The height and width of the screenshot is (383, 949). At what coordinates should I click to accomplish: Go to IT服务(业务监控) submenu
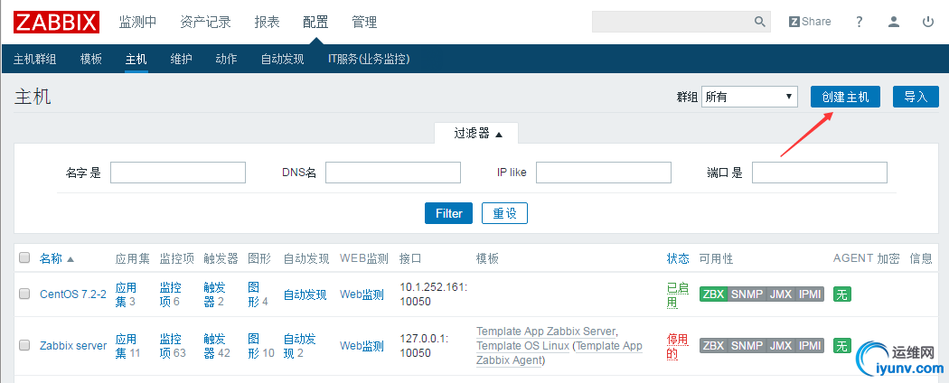point(369,60)
